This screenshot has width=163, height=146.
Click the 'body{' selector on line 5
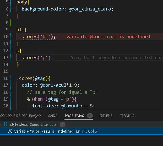[23, 2]
